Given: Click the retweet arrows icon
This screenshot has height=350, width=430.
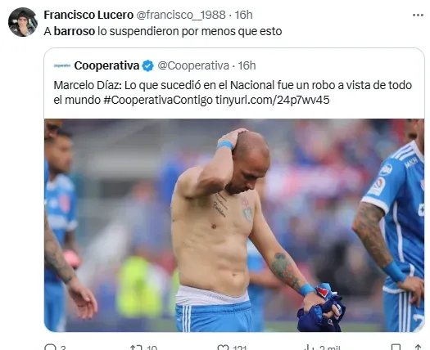Looking at the screenshot, I should point(136,347).
